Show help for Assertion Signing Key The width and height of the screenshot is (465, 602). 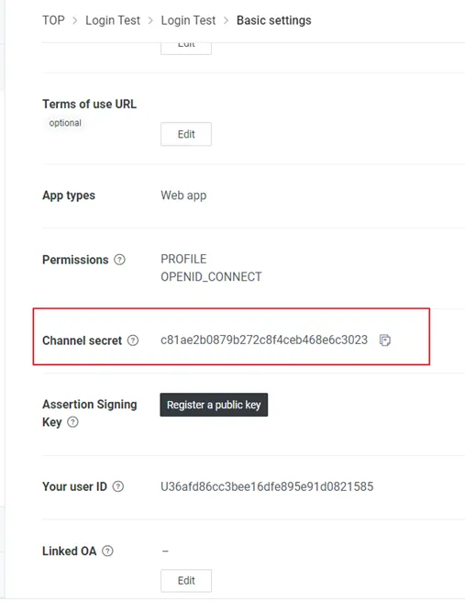click(72, 422)
